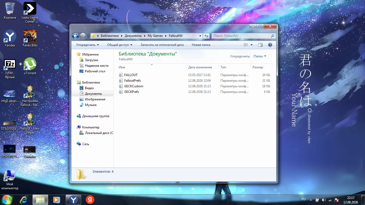Click the Windows Explorer taskbar button
This screenshot has width=365, height=205.
[40, 200]
